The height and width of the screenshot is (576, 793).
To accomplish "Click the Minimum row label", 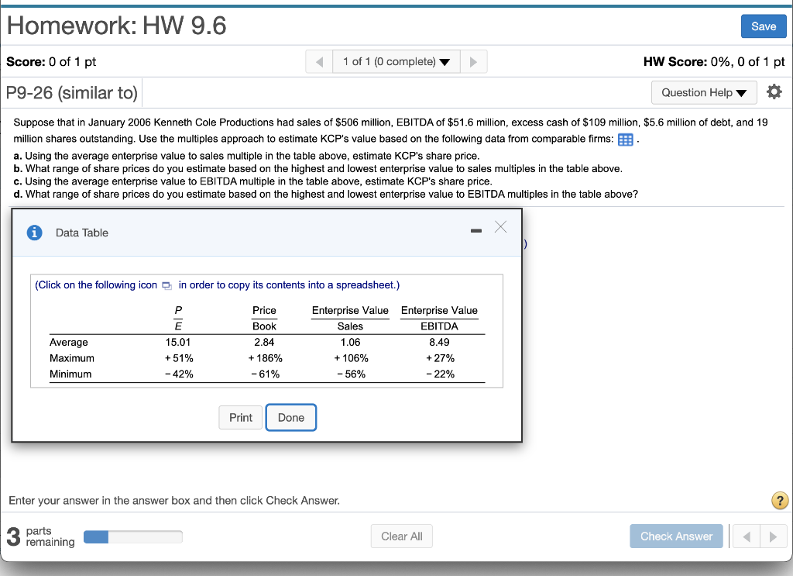I will click(70, 374).
